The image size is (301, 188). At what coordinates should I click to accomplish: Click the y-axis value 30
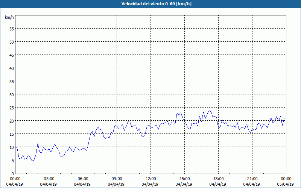(x=12, y=95)
